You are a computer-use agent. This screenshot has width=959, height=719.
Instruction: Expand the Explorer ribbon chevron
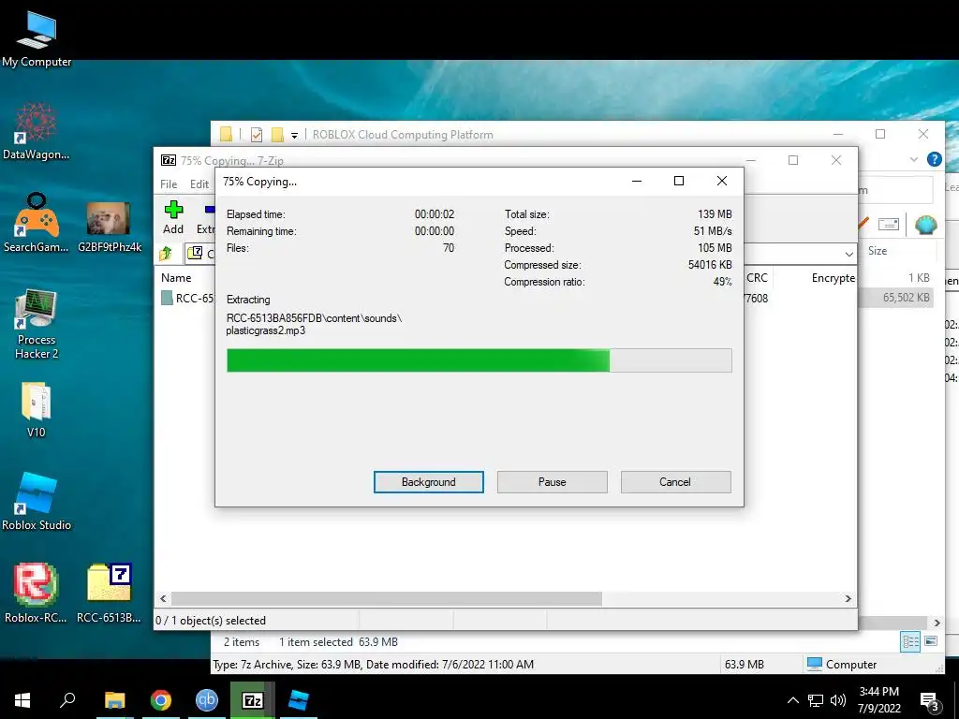click(x=914, y=159)
